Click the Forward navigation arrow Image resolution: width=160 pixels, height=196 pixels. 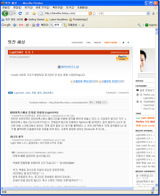point(11,13)
